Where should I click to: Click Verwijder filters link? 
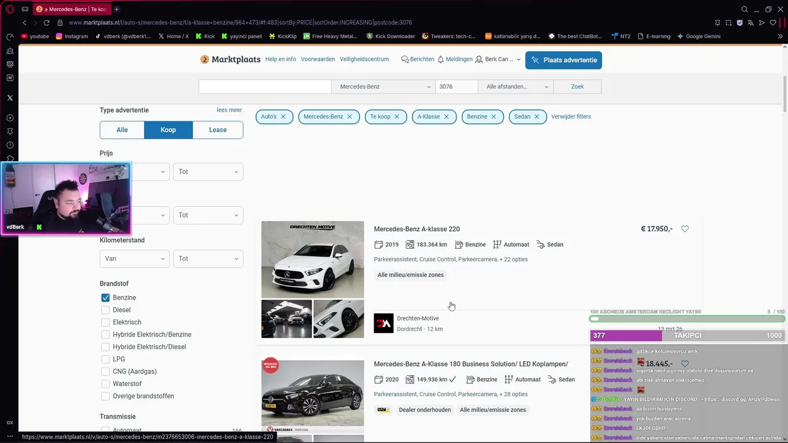(571, 116)
